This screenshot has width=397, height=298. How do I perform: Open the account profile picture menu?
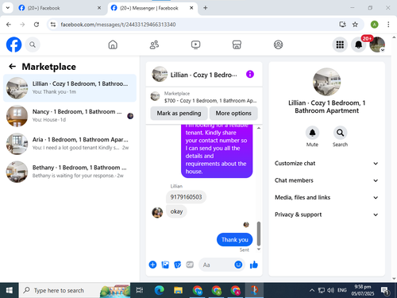[377, 45]
